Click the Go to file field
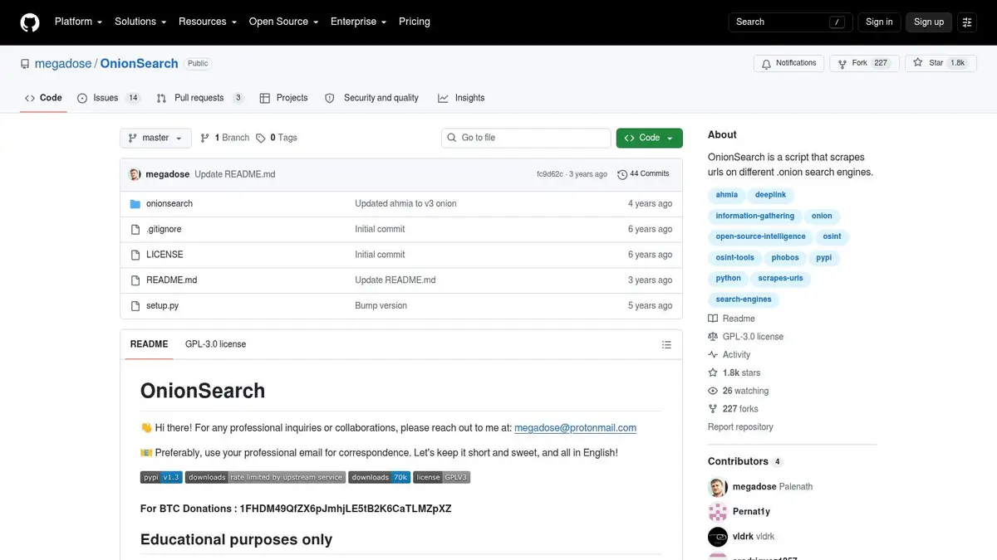This screenshot has height=560, width=997. click(x=526, y=138)
